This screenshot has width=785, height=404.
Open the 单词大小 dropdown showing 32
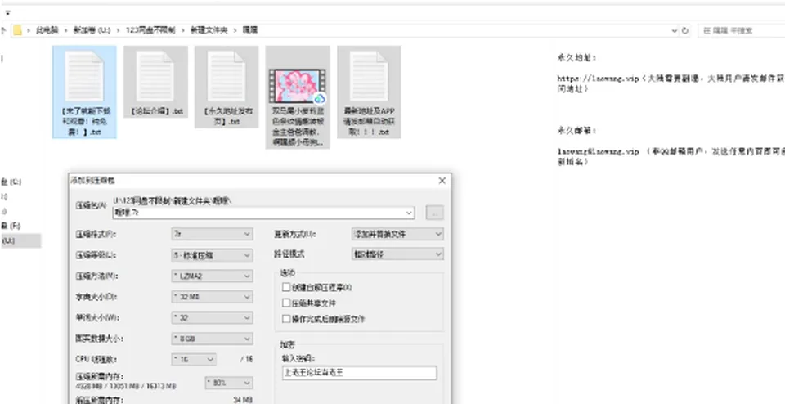(x=213, y=318)
